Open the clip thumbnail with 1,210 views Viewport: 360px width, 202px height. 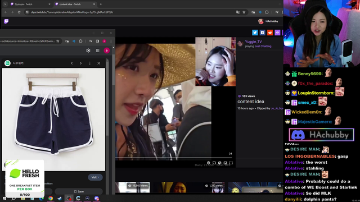pyautogui.click(x=189, y=187)
